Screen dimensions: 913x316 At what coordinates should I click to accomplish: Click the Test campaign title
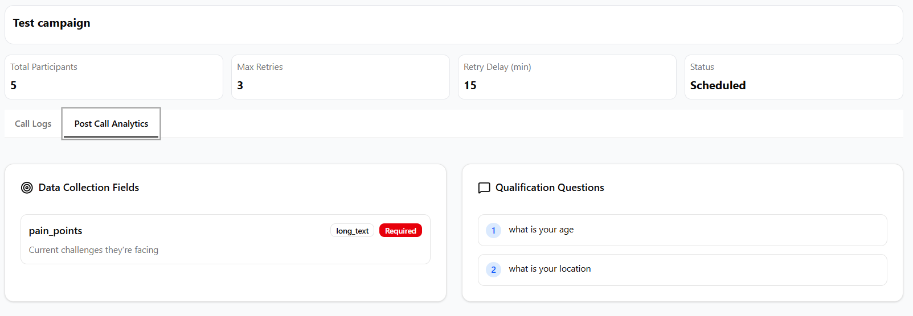coord(52,23)
